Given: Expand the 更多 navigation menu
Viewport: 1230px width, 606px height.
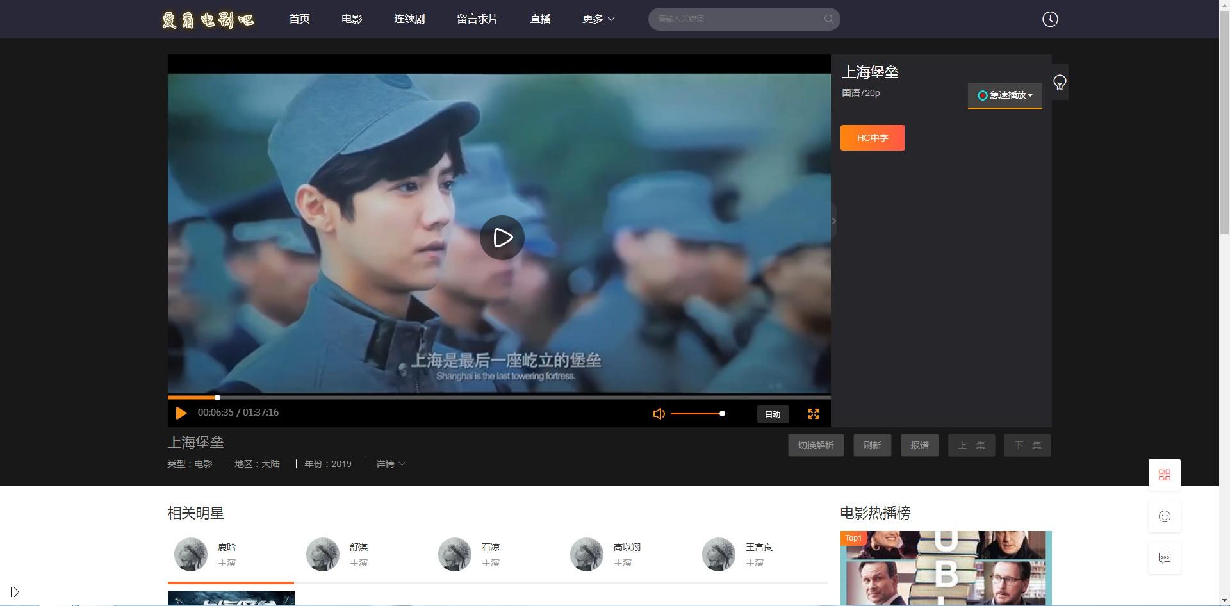Looking at the screenshot, I should coord(598,19).
